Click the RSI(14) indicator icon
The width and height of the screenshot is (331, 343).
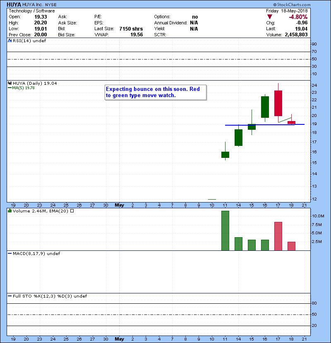click(x=10, y=40)
